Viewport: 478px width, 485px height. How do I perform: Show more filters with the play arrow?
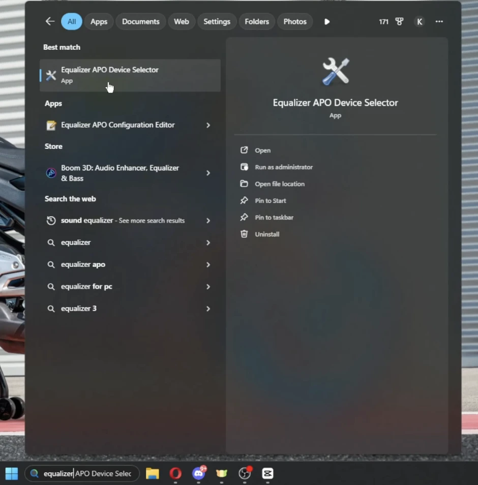click(326, 22)
